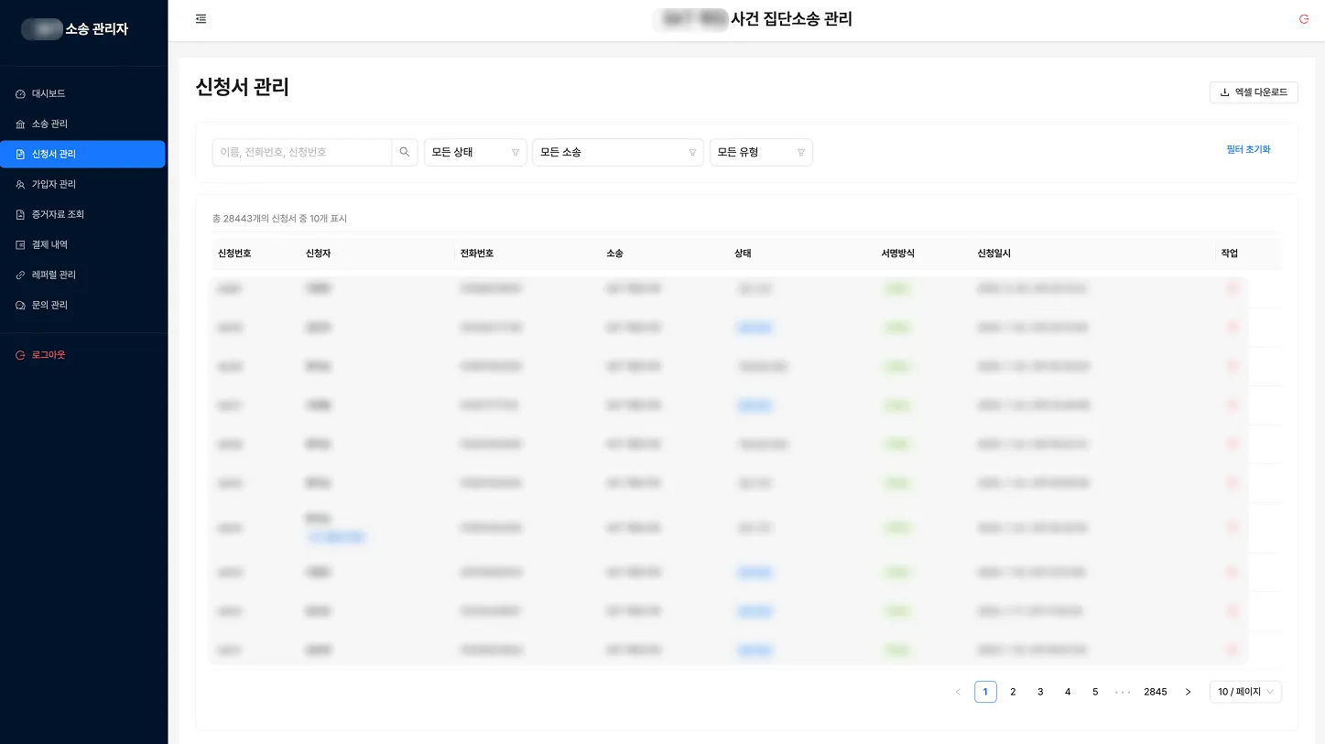The width and height of the screenshot is (1325, 744).
Task: Click the 신청번호 column header
Action: click(x=234, y=253)
